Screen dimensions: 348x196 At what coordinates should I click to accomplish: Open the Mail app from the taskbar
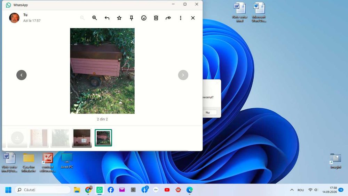(122, 190)
